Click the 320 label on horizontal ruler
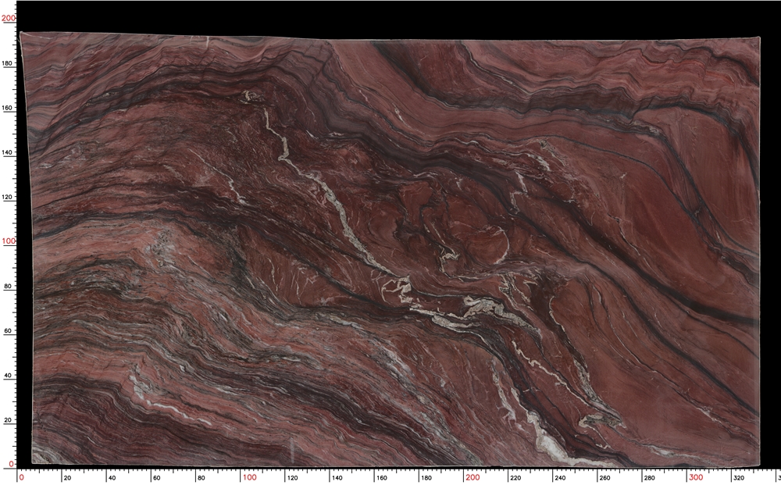 739,478
